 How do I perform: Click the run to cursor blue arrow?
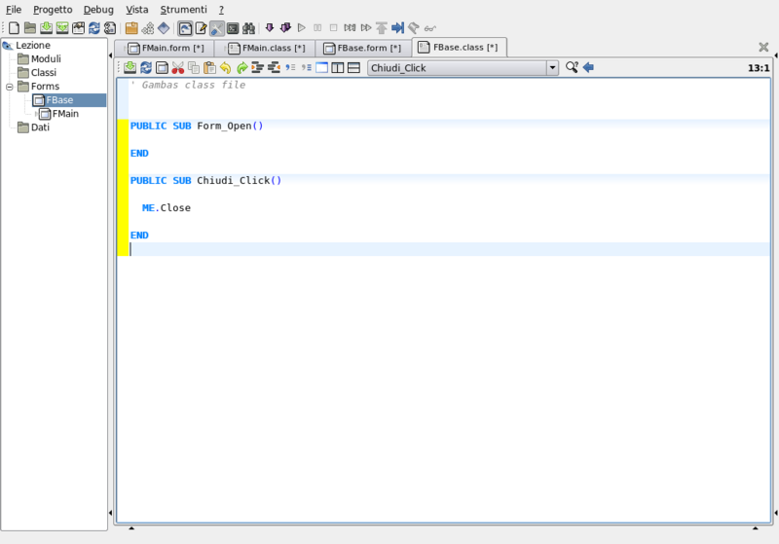tap(397, 28)
